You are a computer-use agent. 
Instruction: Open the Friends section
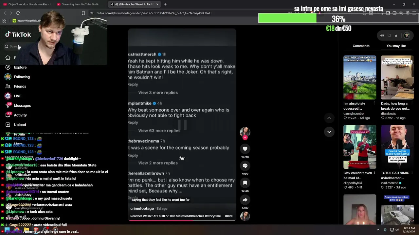[x=16, y=86]
